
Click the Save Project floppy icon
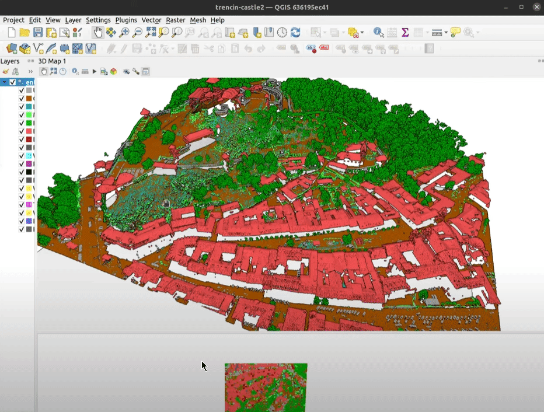tap(38, 33)
